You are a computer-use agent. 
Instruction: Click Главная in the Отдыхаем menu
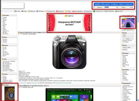(5, 18)
